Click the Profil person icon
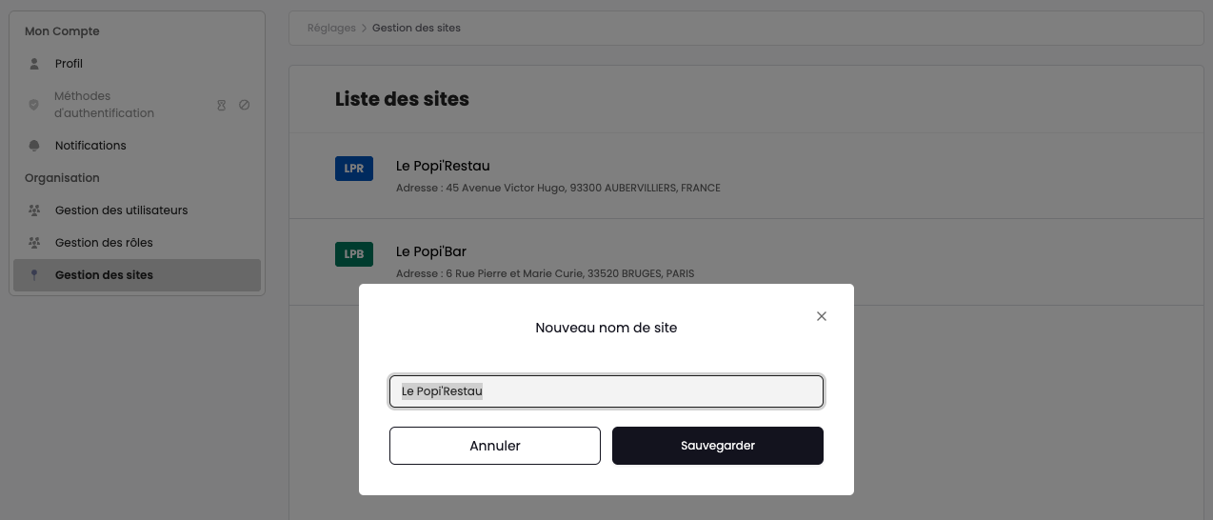Viewport: 1213px width, 520px height. point(34,64)
